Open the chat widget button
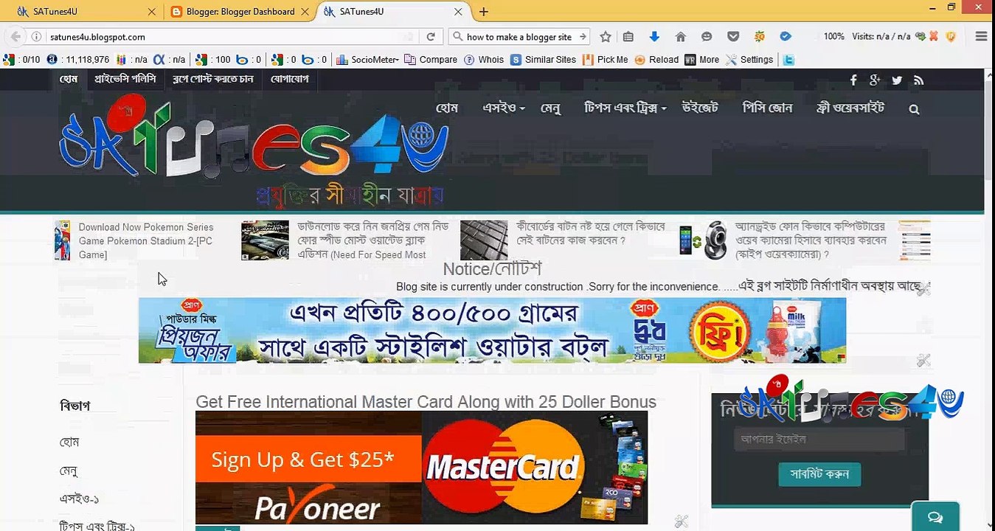 (x=935, y=517)
